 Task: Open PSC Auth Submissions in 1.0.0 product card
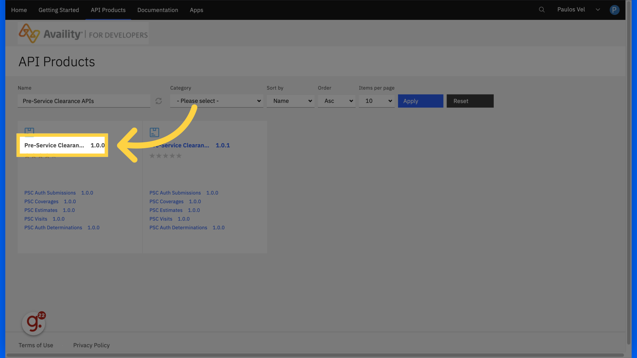pos(59,193)
